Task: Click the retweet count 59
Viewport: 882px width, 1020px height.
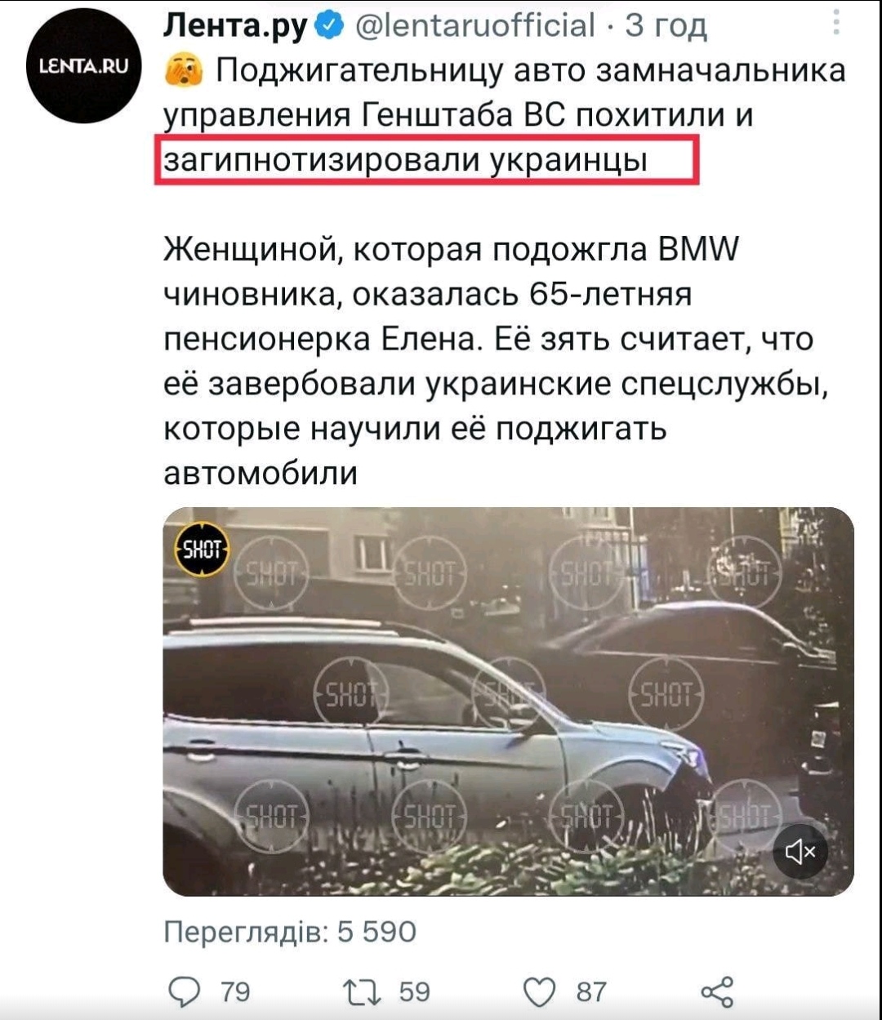Action: pos(414,991)
